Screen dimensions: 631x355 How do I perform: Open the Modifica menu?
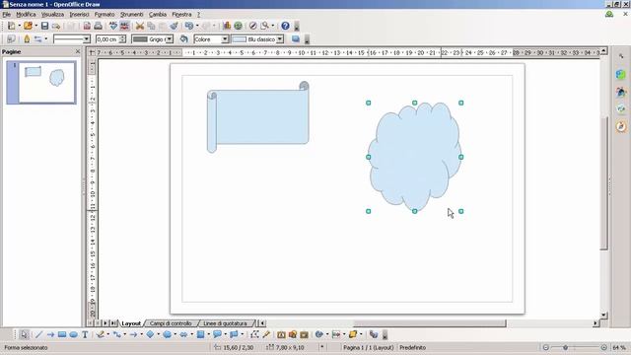[27, 14]
